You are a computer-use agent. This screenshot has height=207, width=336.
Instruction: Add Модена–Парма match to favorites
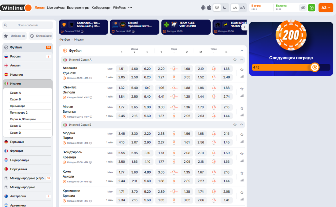click(242, 135)
